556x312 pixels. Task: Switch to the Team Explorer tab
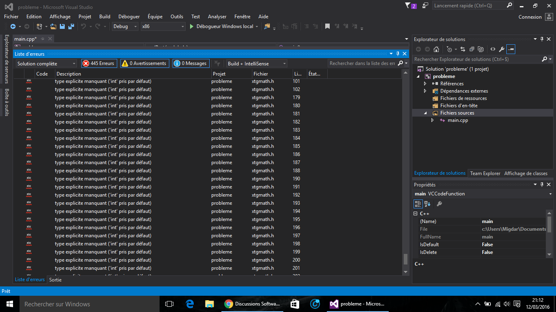coord(485,173)
